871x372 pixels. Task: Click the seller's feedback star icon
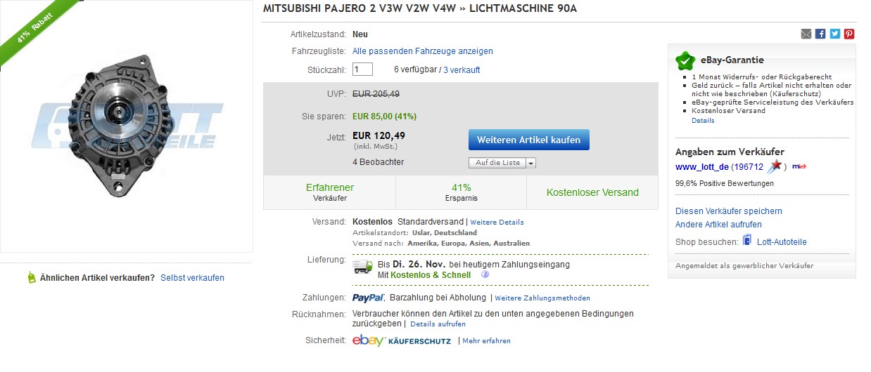coord(775,166)
